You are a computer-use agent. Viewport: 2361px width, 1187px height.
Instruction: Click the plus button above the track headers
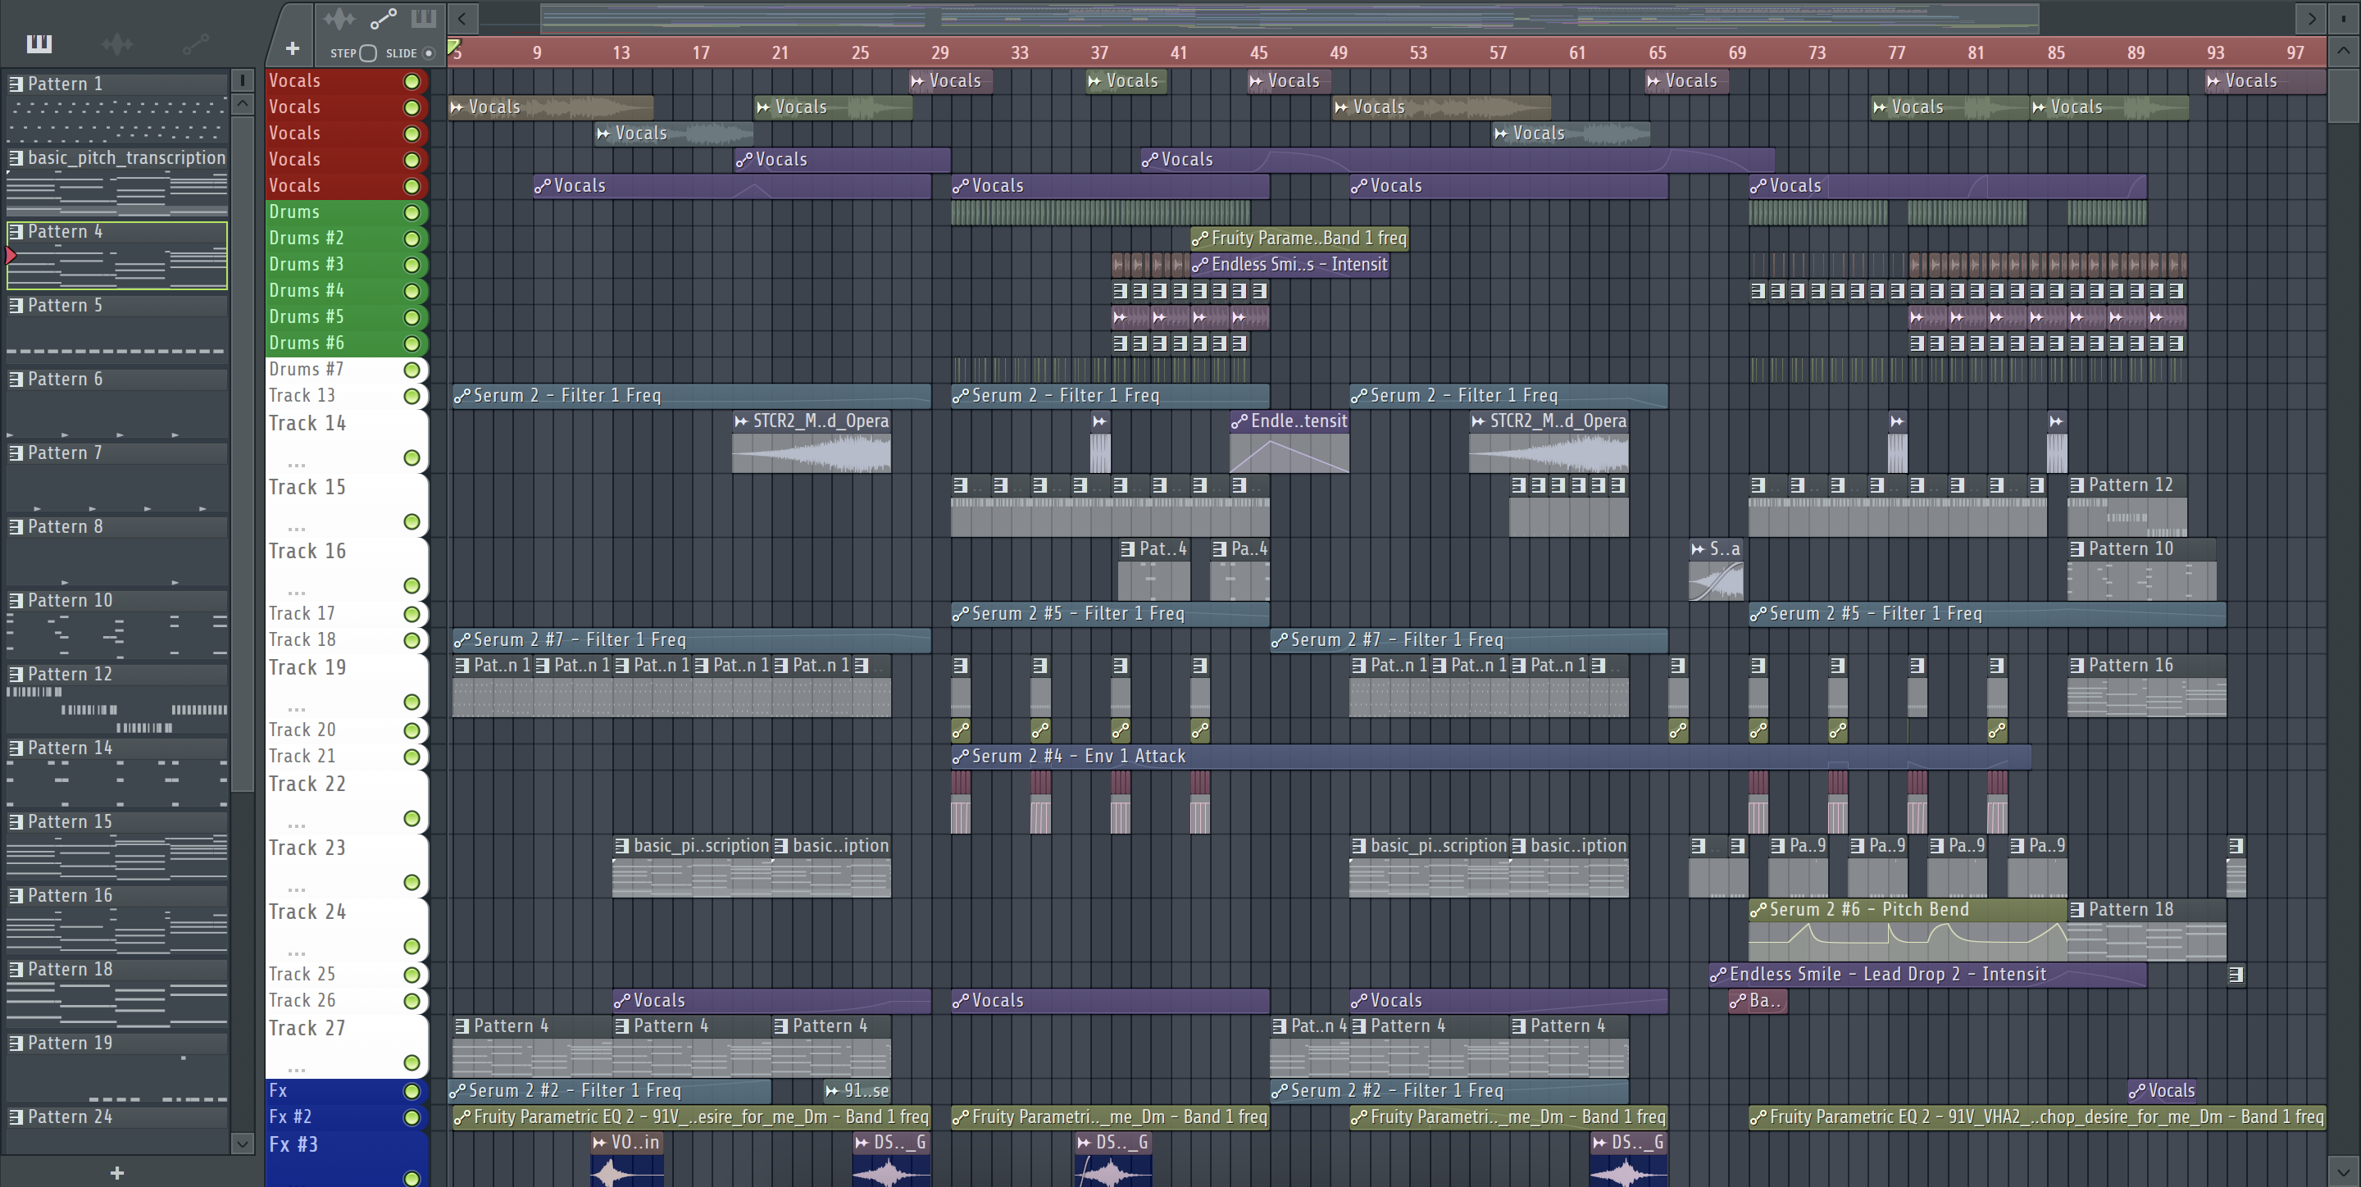pyautogui.click(x=293, y=48)
